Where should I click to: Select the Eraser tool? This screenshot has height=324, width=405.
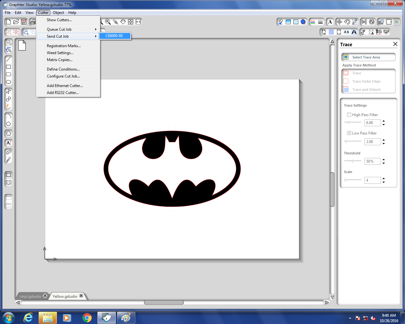(9, 152)
